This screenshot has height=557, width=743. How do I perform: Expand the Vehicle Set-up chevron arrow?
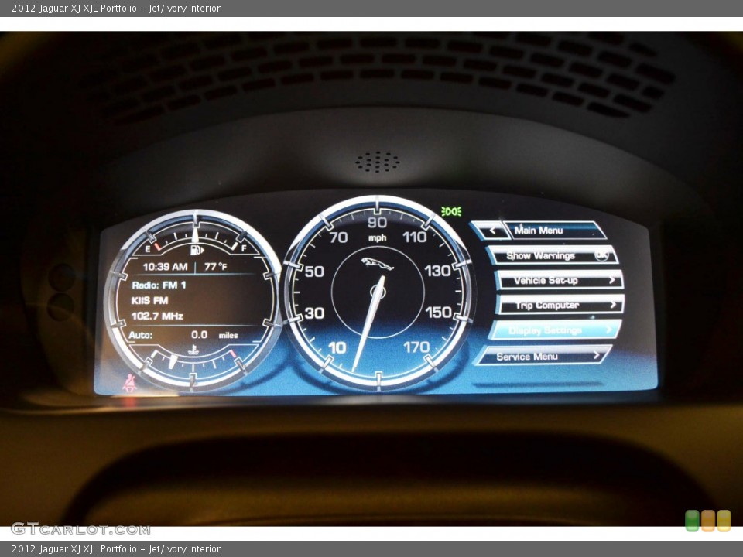click(x=611, y=280)
